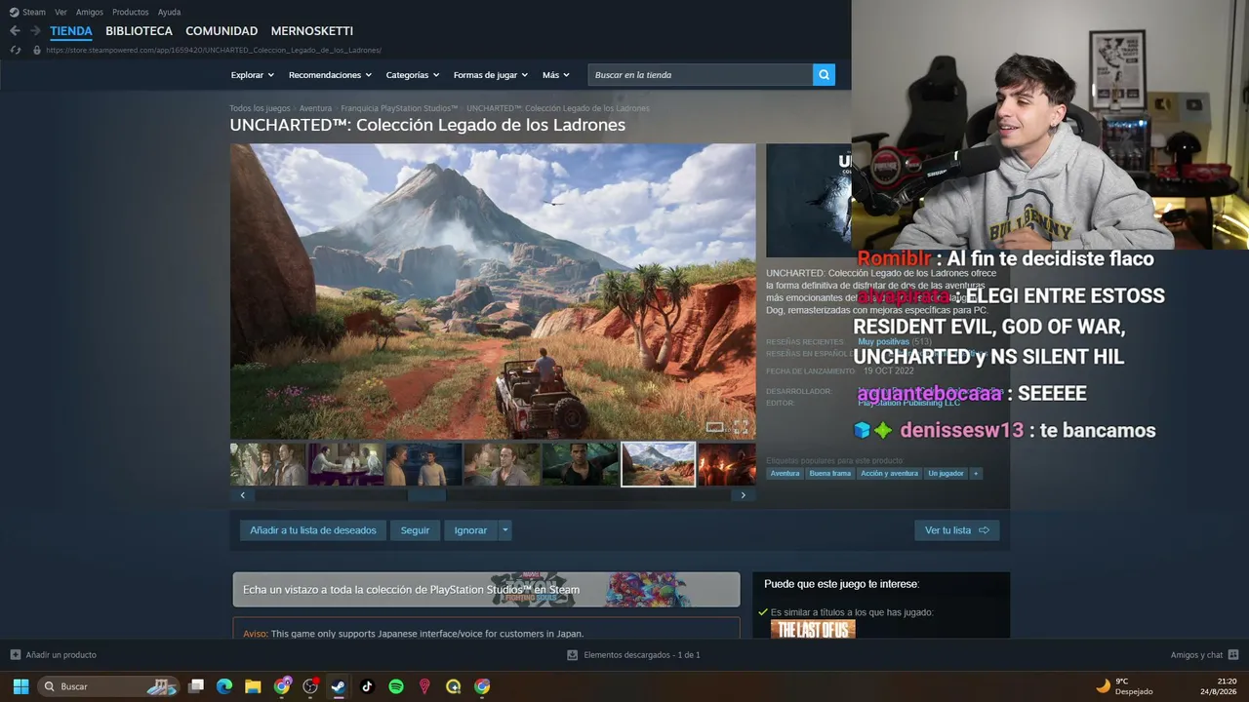Viewport: 1249px width, 702px height.
Task: Open Spotify from the taskbar
Action: [x=396, y=686]
